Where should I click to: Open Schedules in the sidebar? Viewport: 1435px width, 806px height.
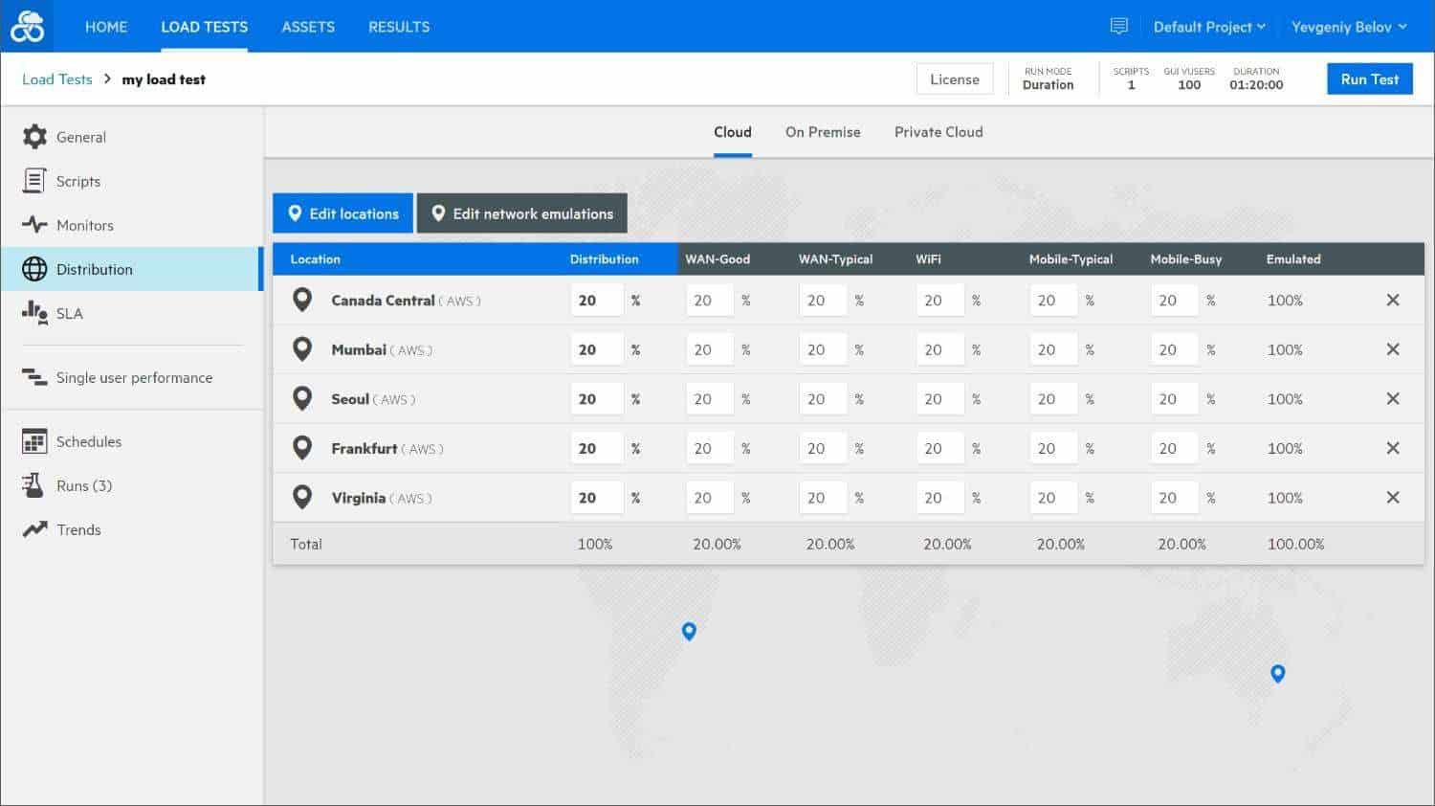[132, 441]
